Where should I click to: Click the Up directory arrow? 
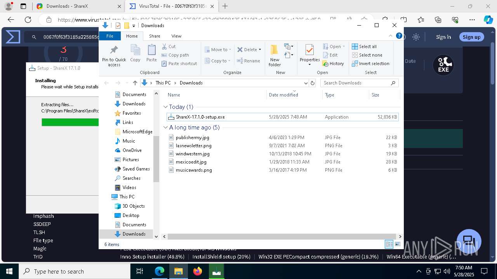tap(135, 83)
